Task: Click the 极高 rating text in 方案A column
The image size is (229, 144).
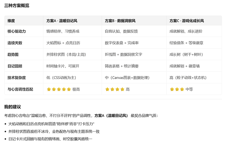Action: pyautogui.click(x=76, y=89)
